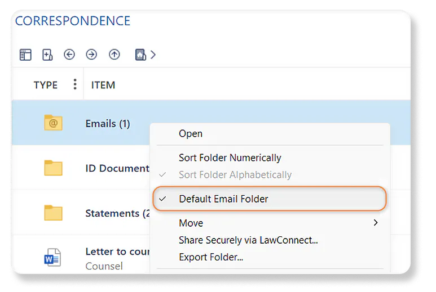Toggle the folder tree panel view icon
Viewport: 436px width, 292px height.
coord(25,55)
